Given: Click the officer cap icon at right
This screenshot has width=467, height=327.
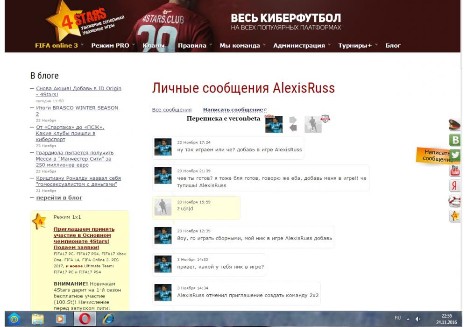Looking at the screenshot, I should [455, 125].
